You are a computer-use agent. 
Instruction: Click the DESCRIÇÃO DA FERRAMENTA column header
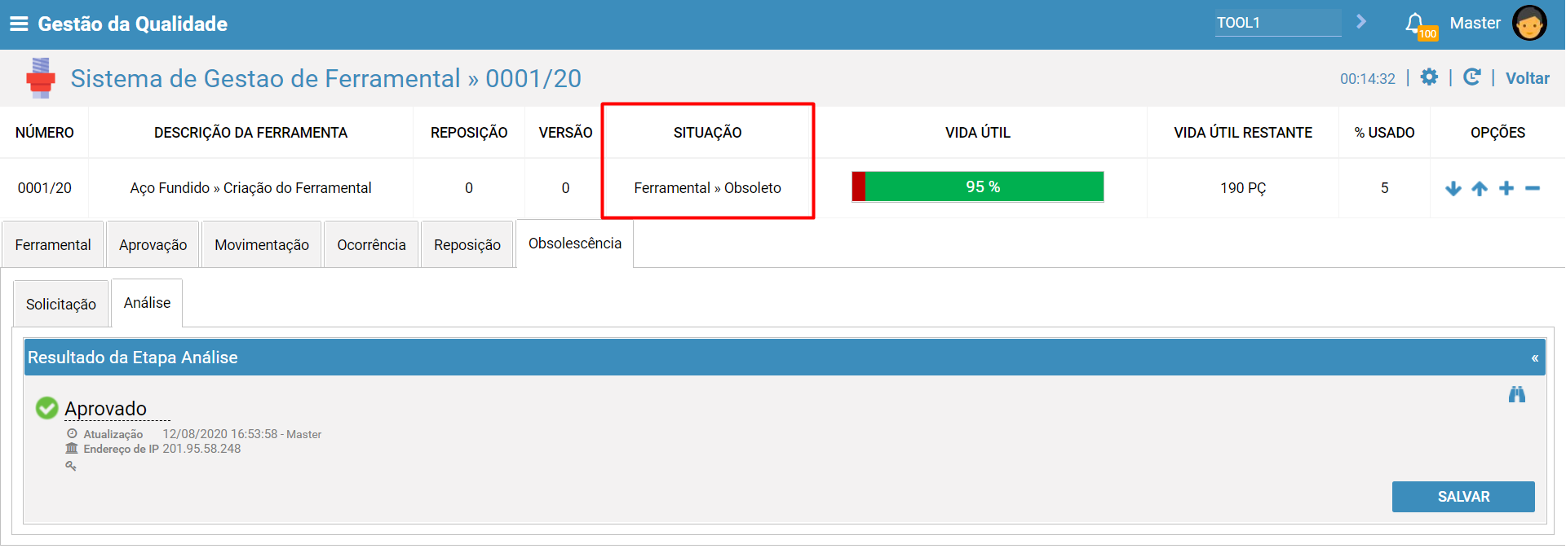[x=250, y=133]
